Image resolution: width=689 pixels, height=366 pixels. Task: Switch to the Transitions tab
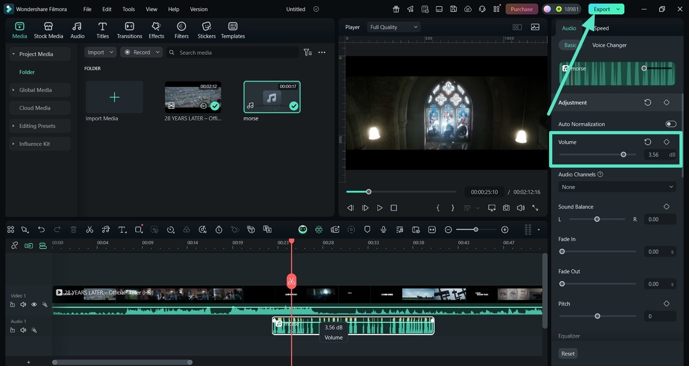(129, 30)
